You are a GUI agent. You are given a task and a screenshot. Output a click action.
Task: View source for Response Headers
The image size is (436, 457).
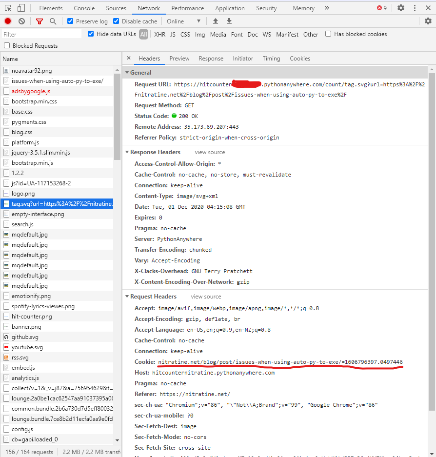coord(210,152)
